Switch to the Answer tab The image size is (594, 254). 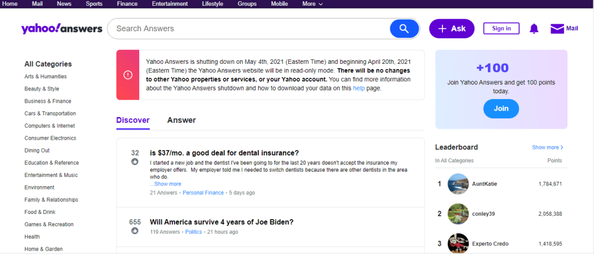pos(182,121)
